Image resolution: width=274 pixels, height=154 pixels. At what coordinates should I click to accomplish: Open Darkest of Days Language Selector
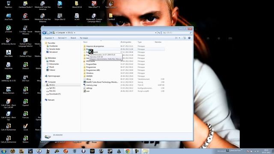[x=26, y=42]
